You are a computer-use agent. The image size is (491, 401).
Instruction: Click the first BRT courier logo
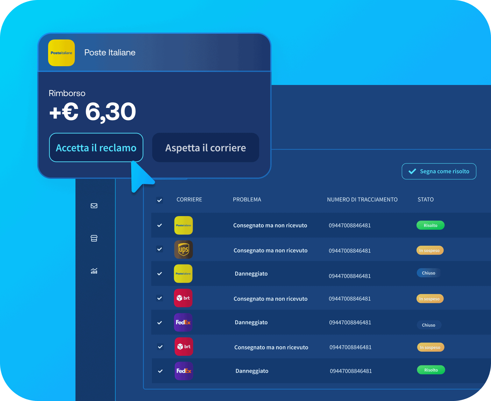pyautogui.click(x=183, y=298)
